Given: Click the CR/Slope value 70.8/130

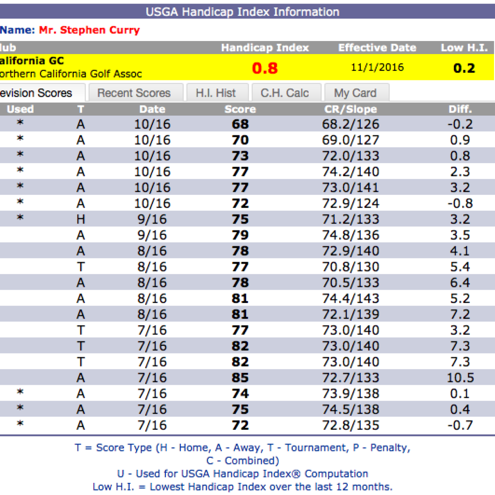Looking at the screenshot, I should click(350, 267).
